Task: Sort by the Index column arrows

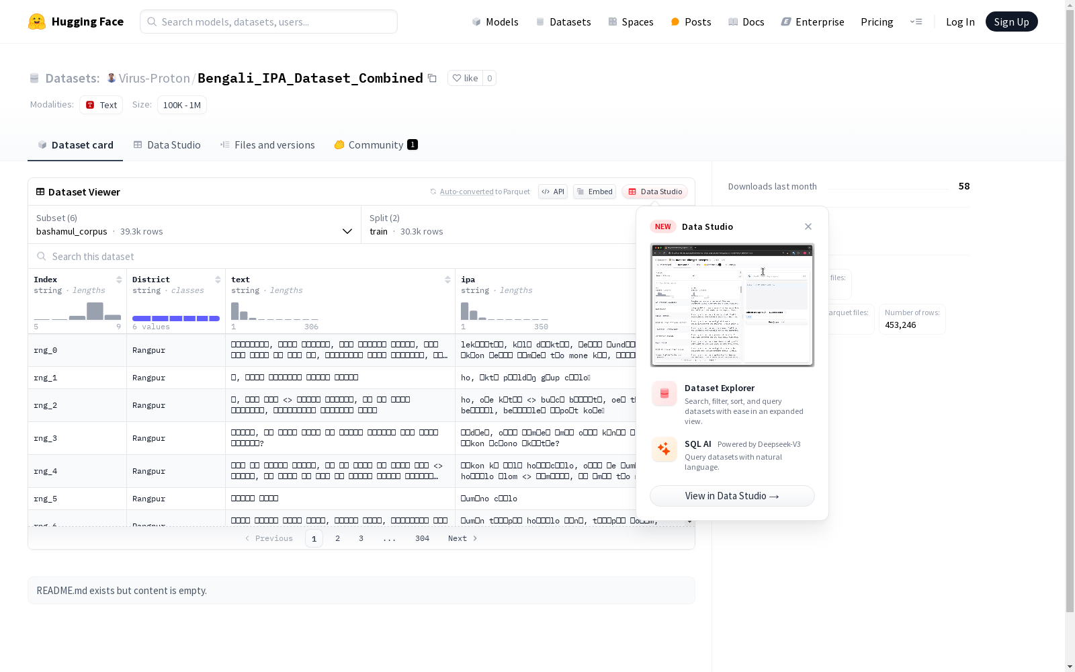Action: click(119, 280)
